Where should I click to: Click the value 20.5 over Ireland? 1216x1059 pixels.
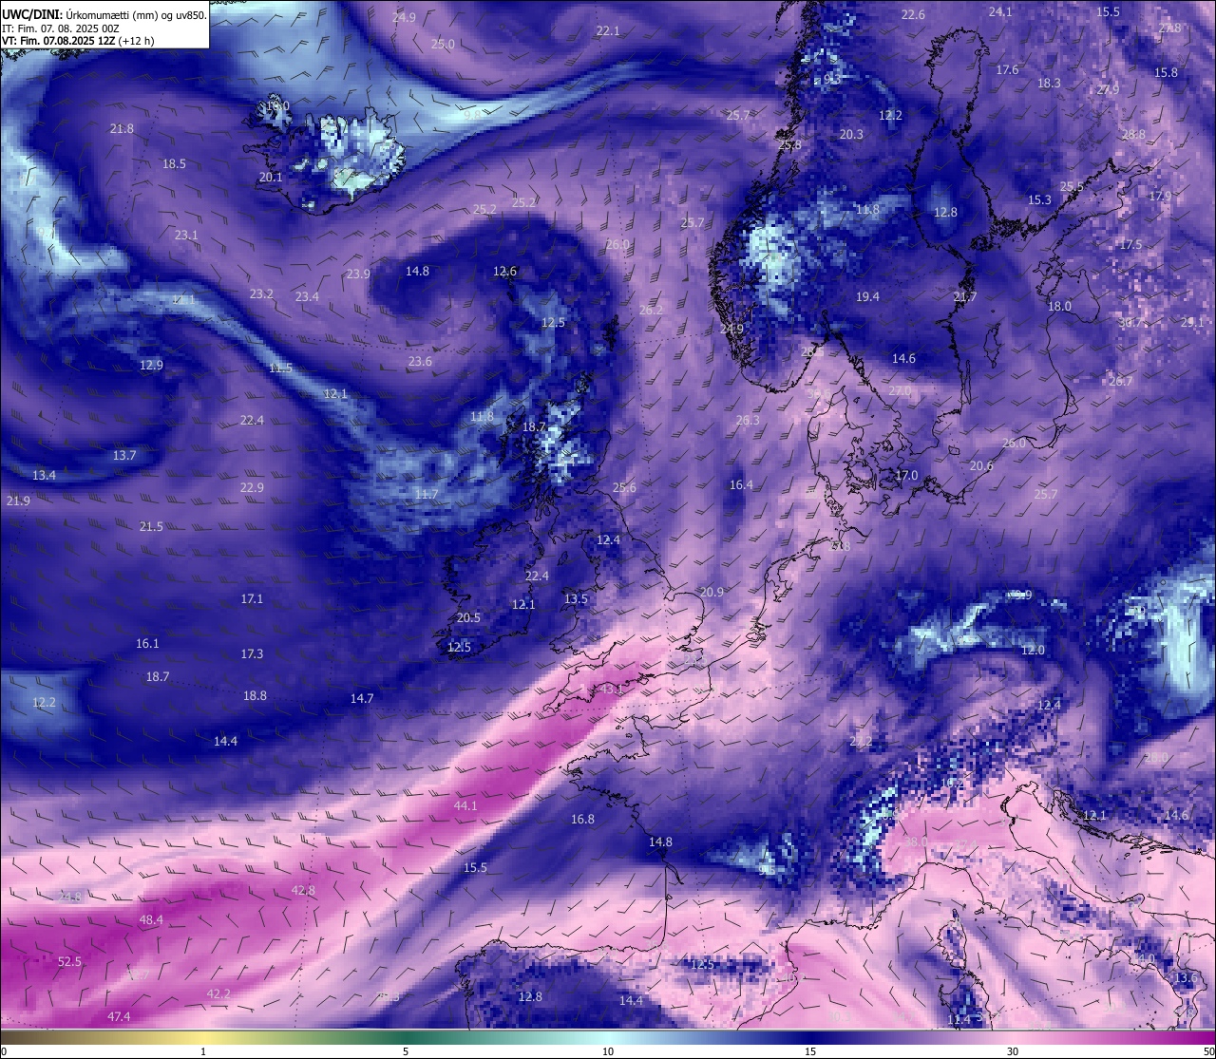click(468, 618)
